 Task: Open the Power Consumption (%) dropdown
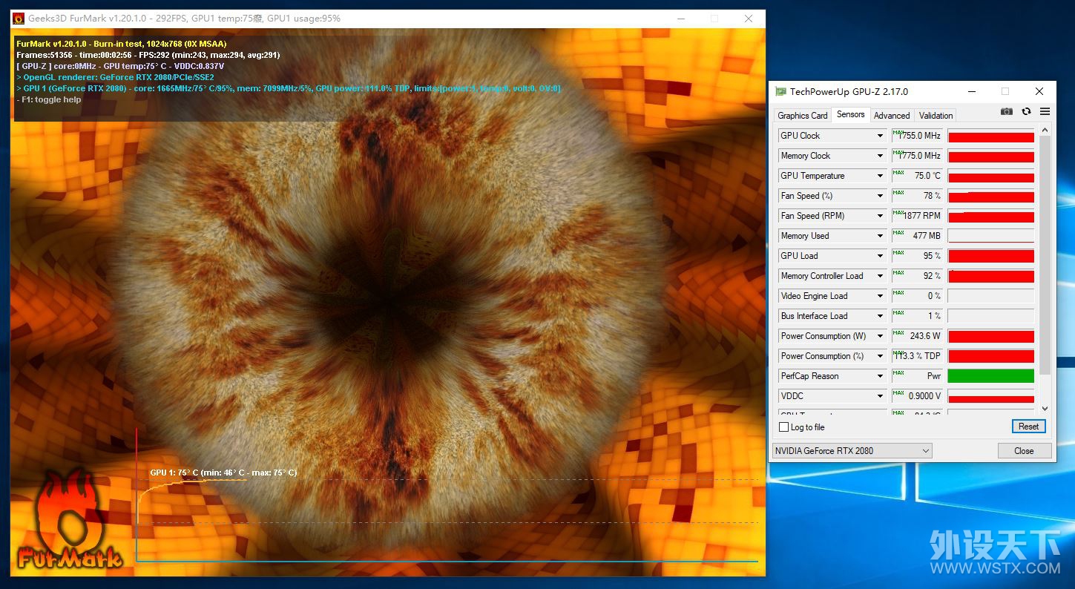881,356
